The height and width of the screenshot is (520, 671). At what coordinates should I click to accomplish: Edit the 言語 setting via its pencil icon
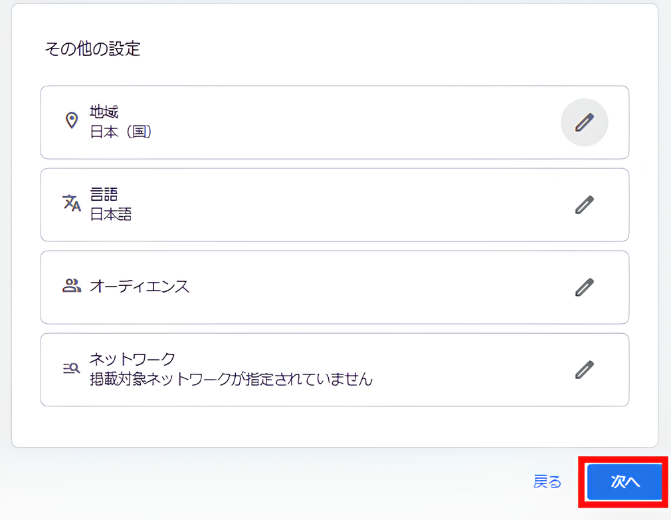(584, 204)
